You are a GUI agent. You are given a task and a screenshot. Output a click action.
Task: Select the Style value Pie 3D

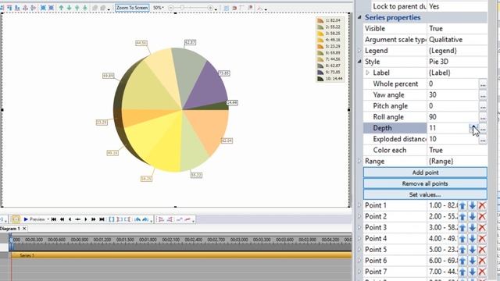439,62
